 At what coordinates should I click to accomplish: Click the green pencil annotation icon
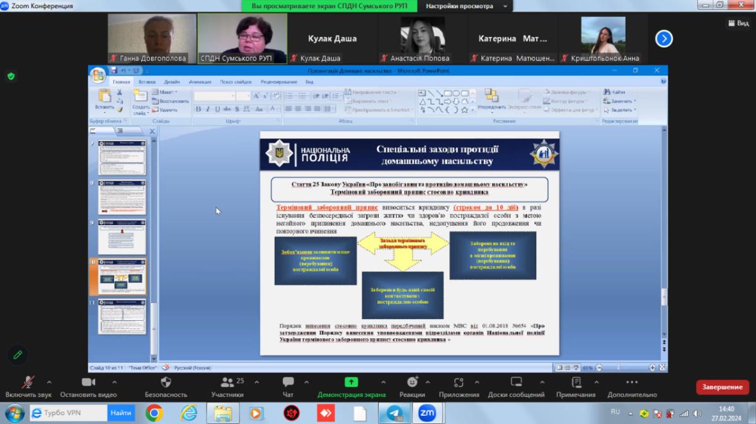[17, 354]
